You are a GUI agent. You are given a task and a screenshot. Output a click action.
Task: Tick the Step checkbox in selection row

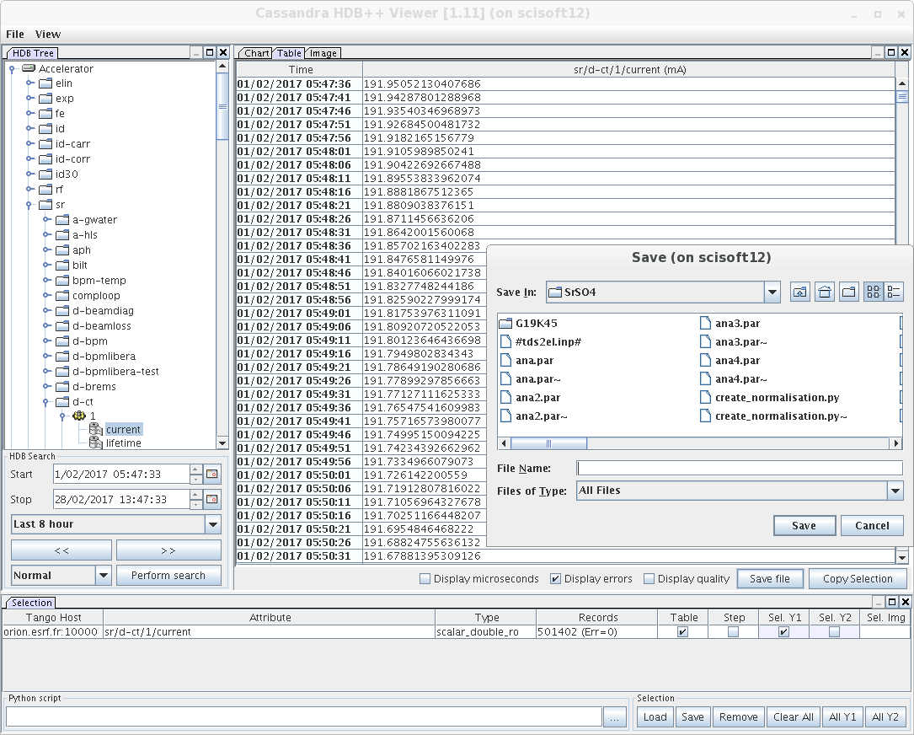733,632
